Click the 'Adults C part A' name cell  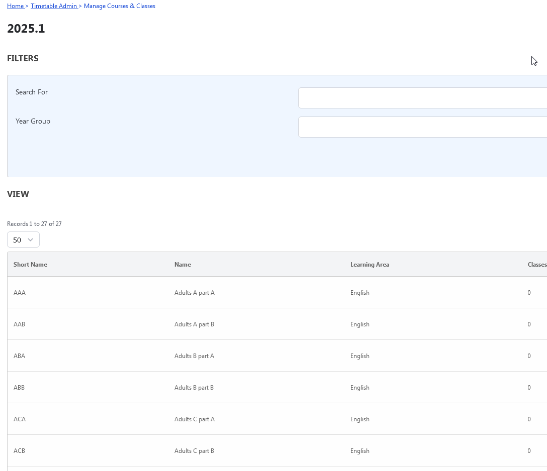[195, 419]
